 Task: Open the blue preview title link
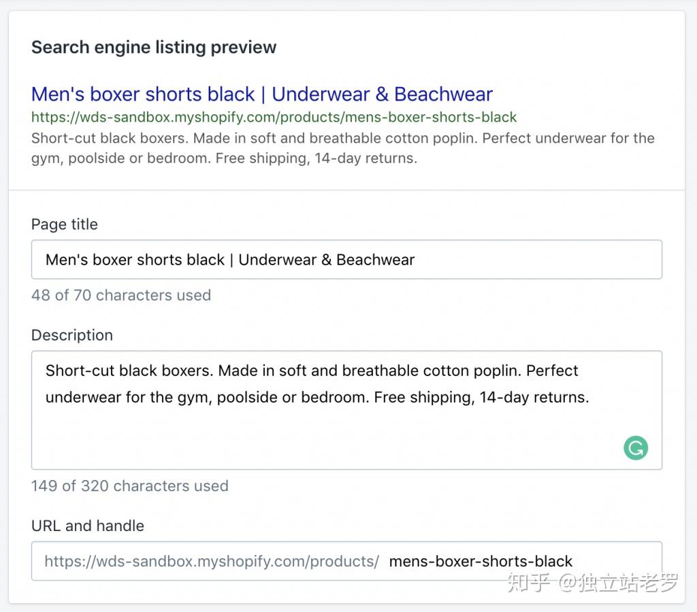point(262,94)
